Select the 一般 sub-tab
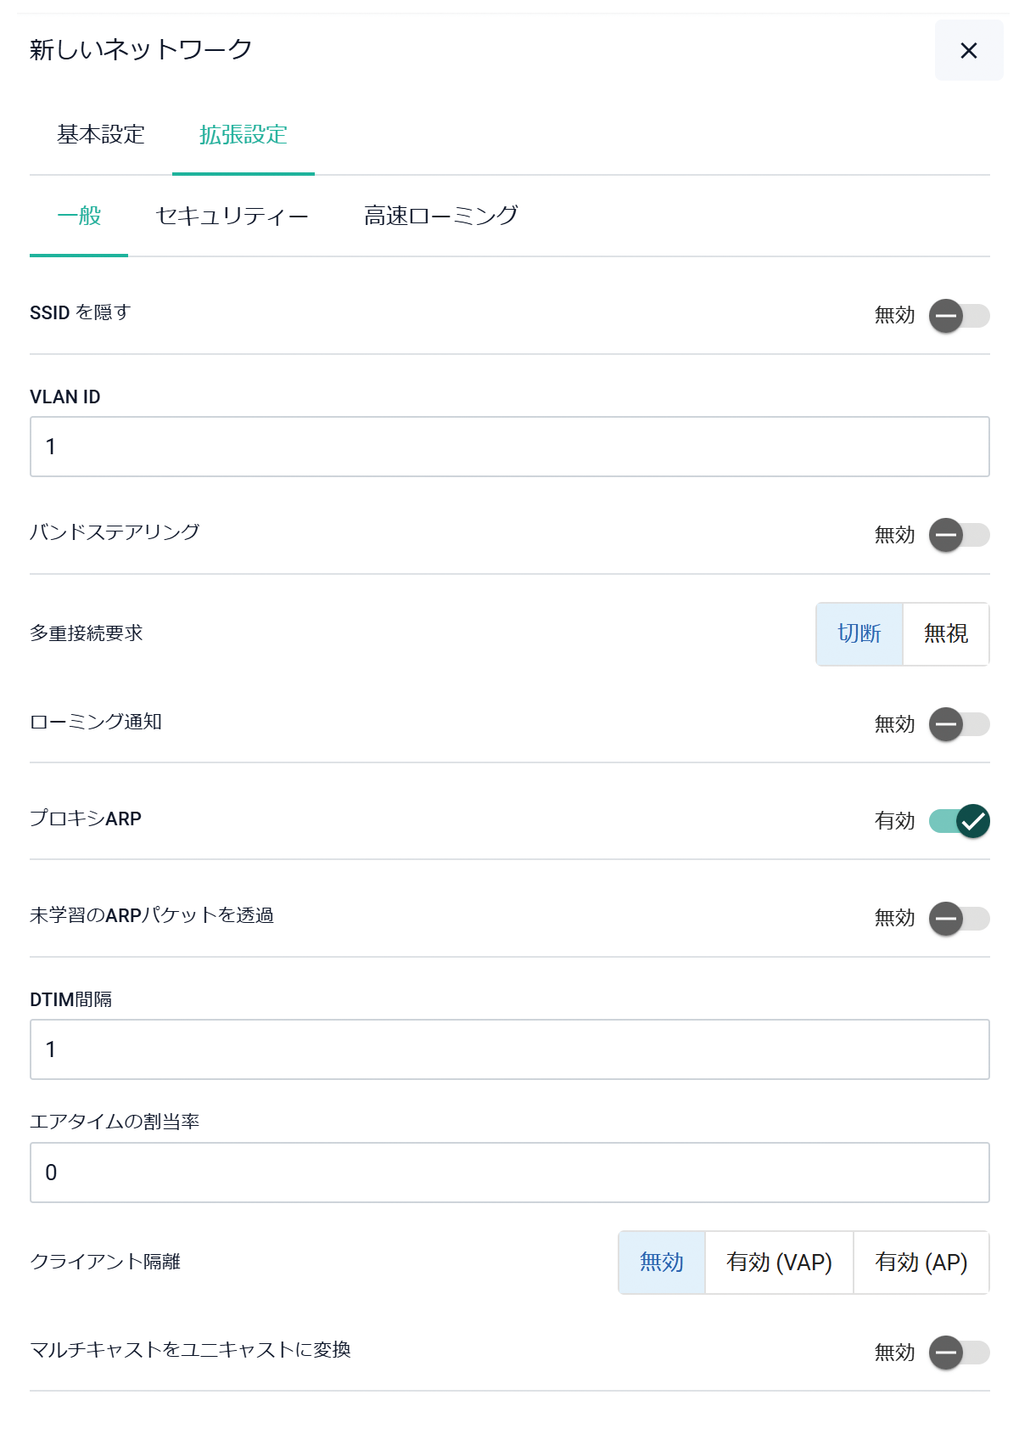Screen dimensions: 1019x1440 pos(79,217)
